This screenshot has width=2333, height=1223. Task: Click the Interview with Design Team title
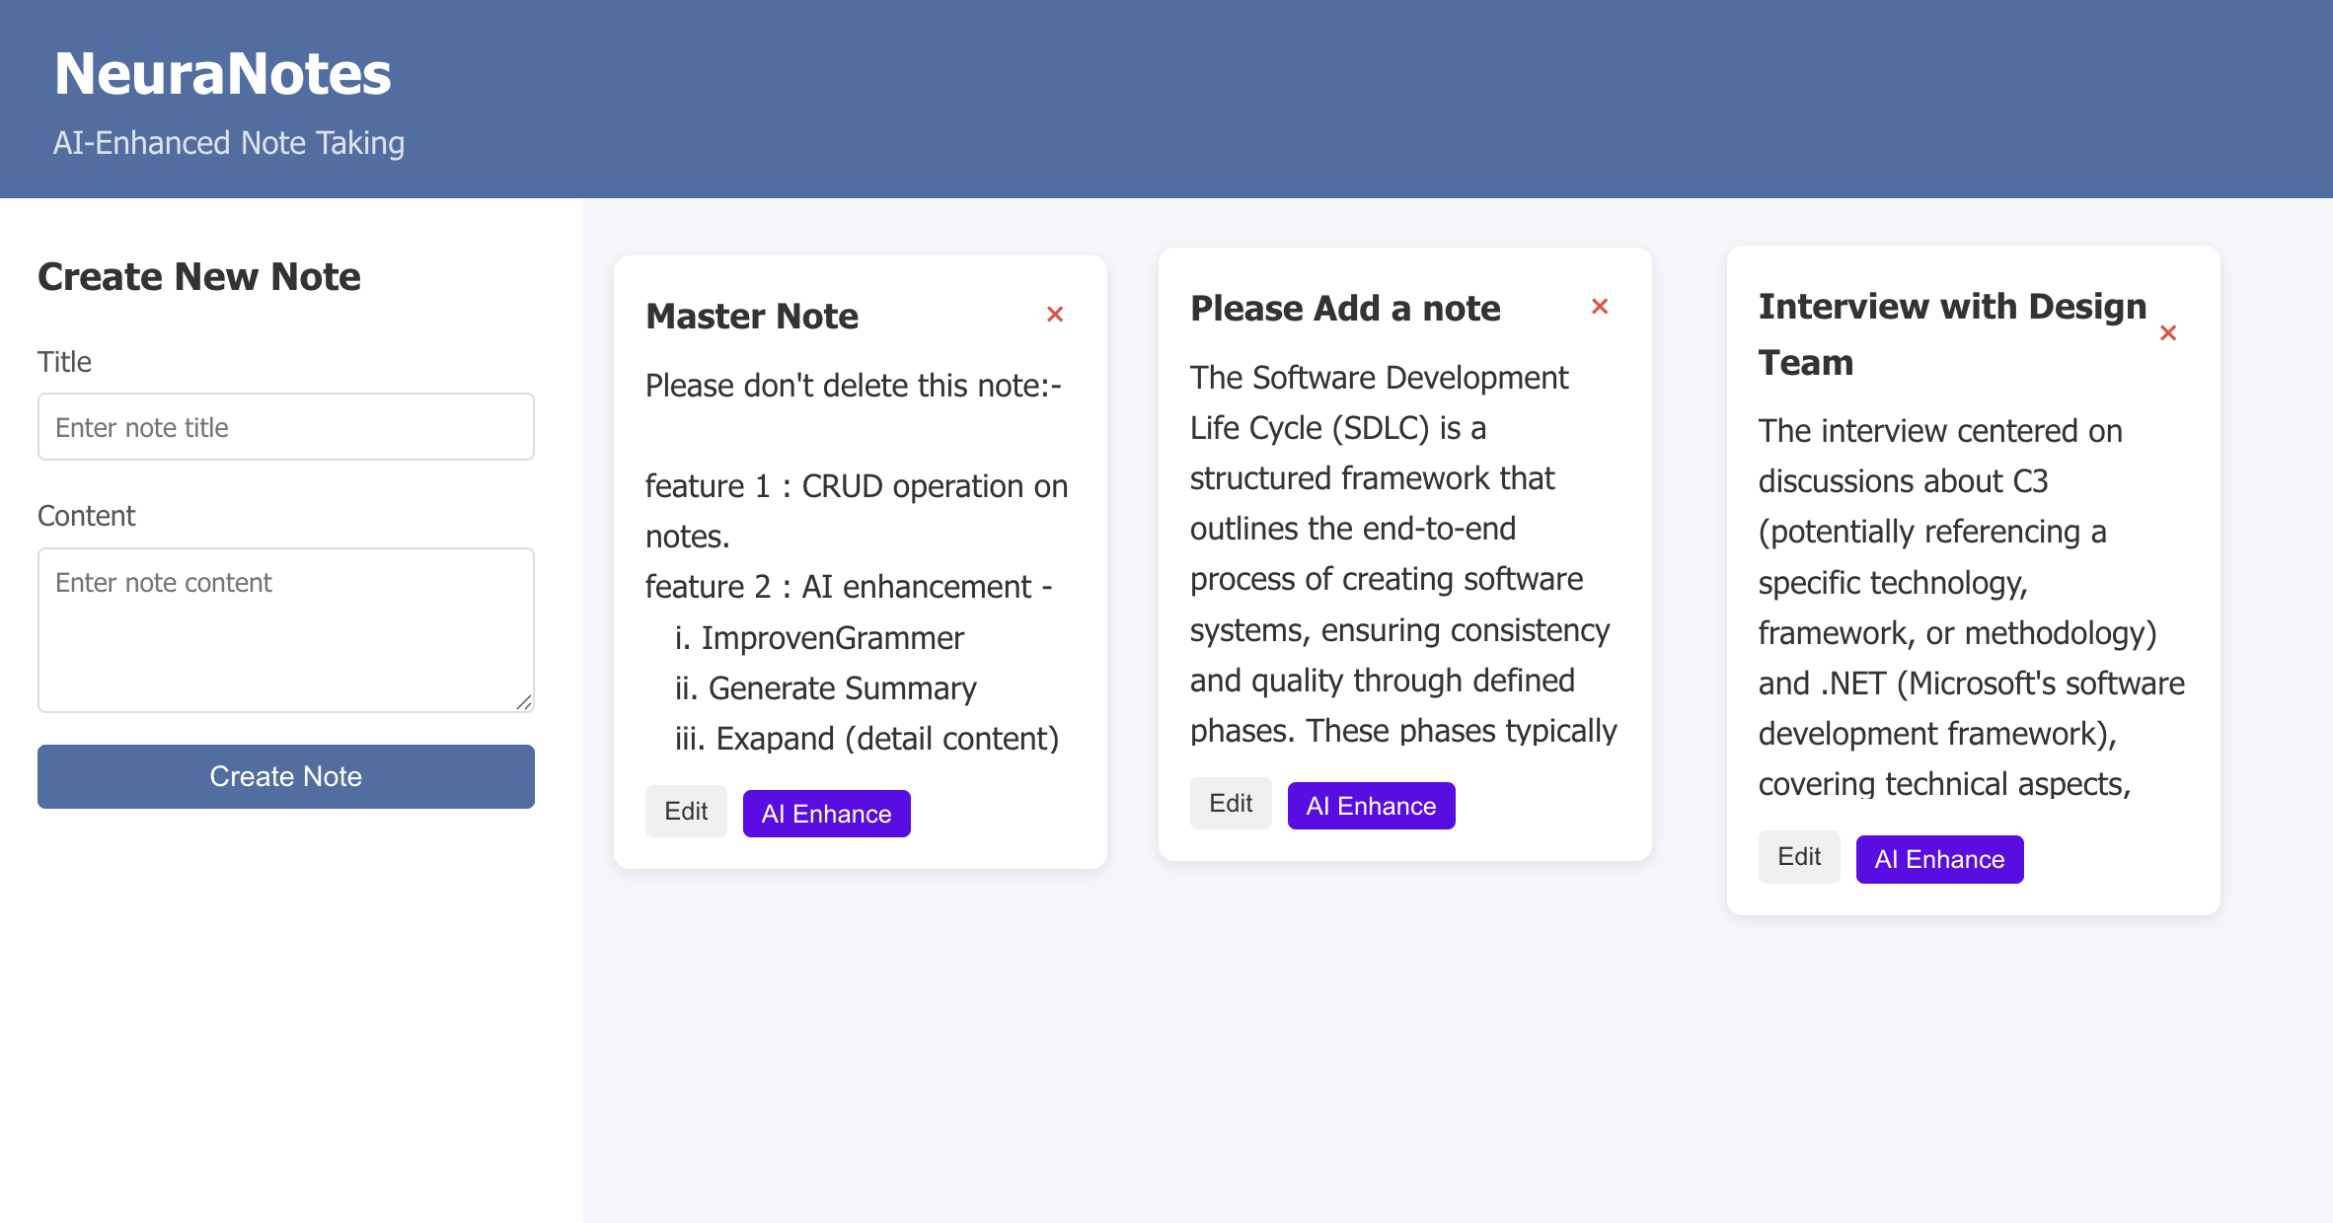click(x=1952, y=333)
